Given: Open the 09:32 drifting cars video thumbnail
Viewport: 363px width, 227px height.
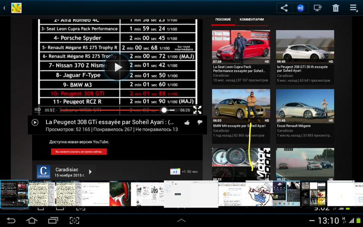Looking at the screenshot, I should coord(305,164).
